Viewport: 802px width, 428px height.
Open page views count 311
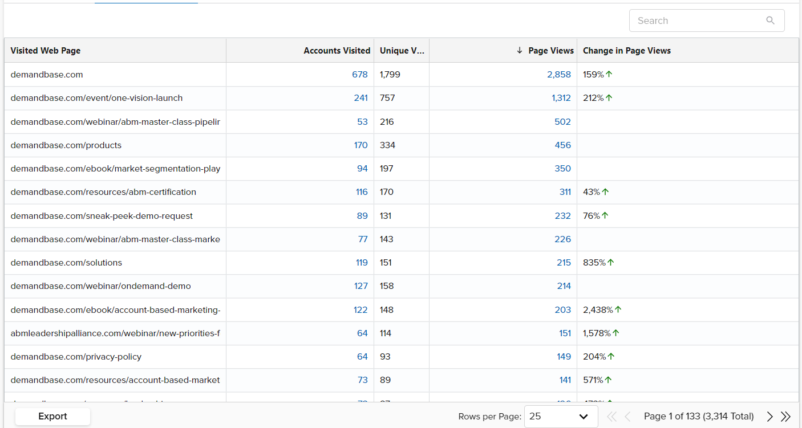click(x=565, y=192)
